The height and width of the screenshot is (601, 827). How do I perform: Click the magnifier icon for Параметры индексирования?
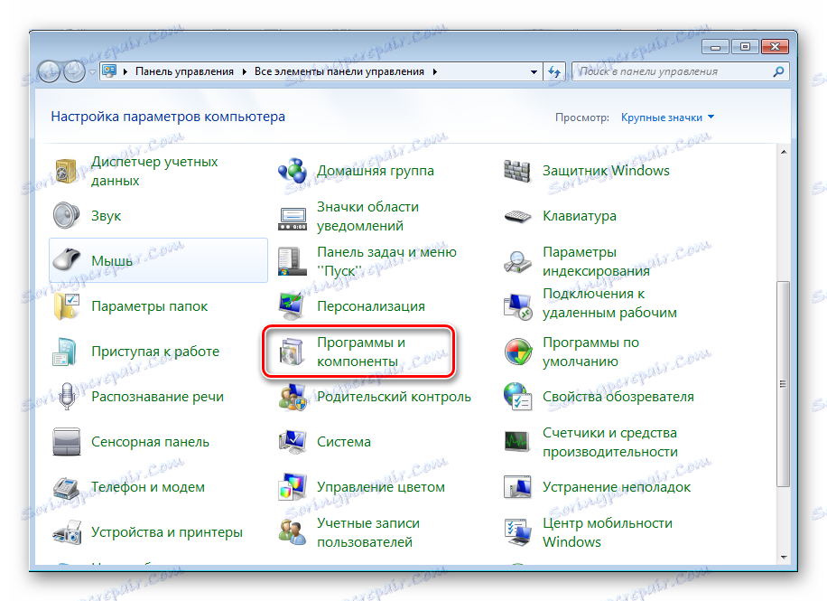517,262
